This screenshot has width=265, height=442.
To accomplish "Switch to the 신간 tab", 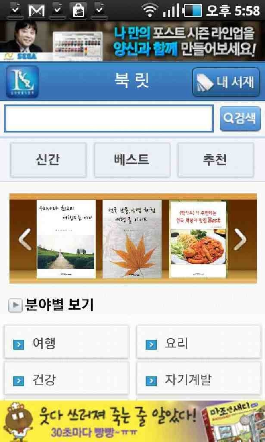I will pyautogui.click(x=48, y=160).
